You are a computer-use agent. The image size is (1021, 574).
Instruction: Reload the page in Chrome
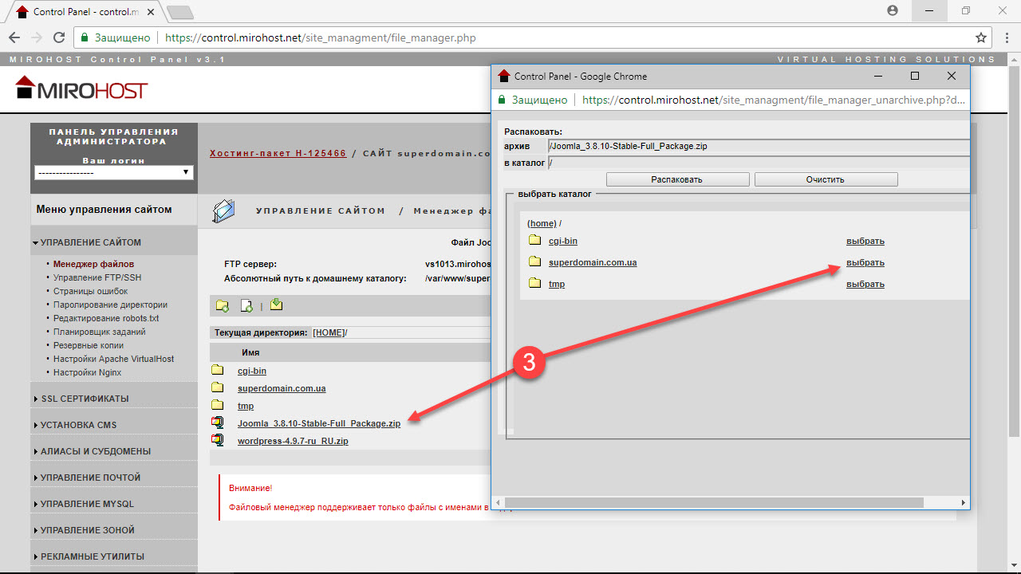(x=58, y=37)
